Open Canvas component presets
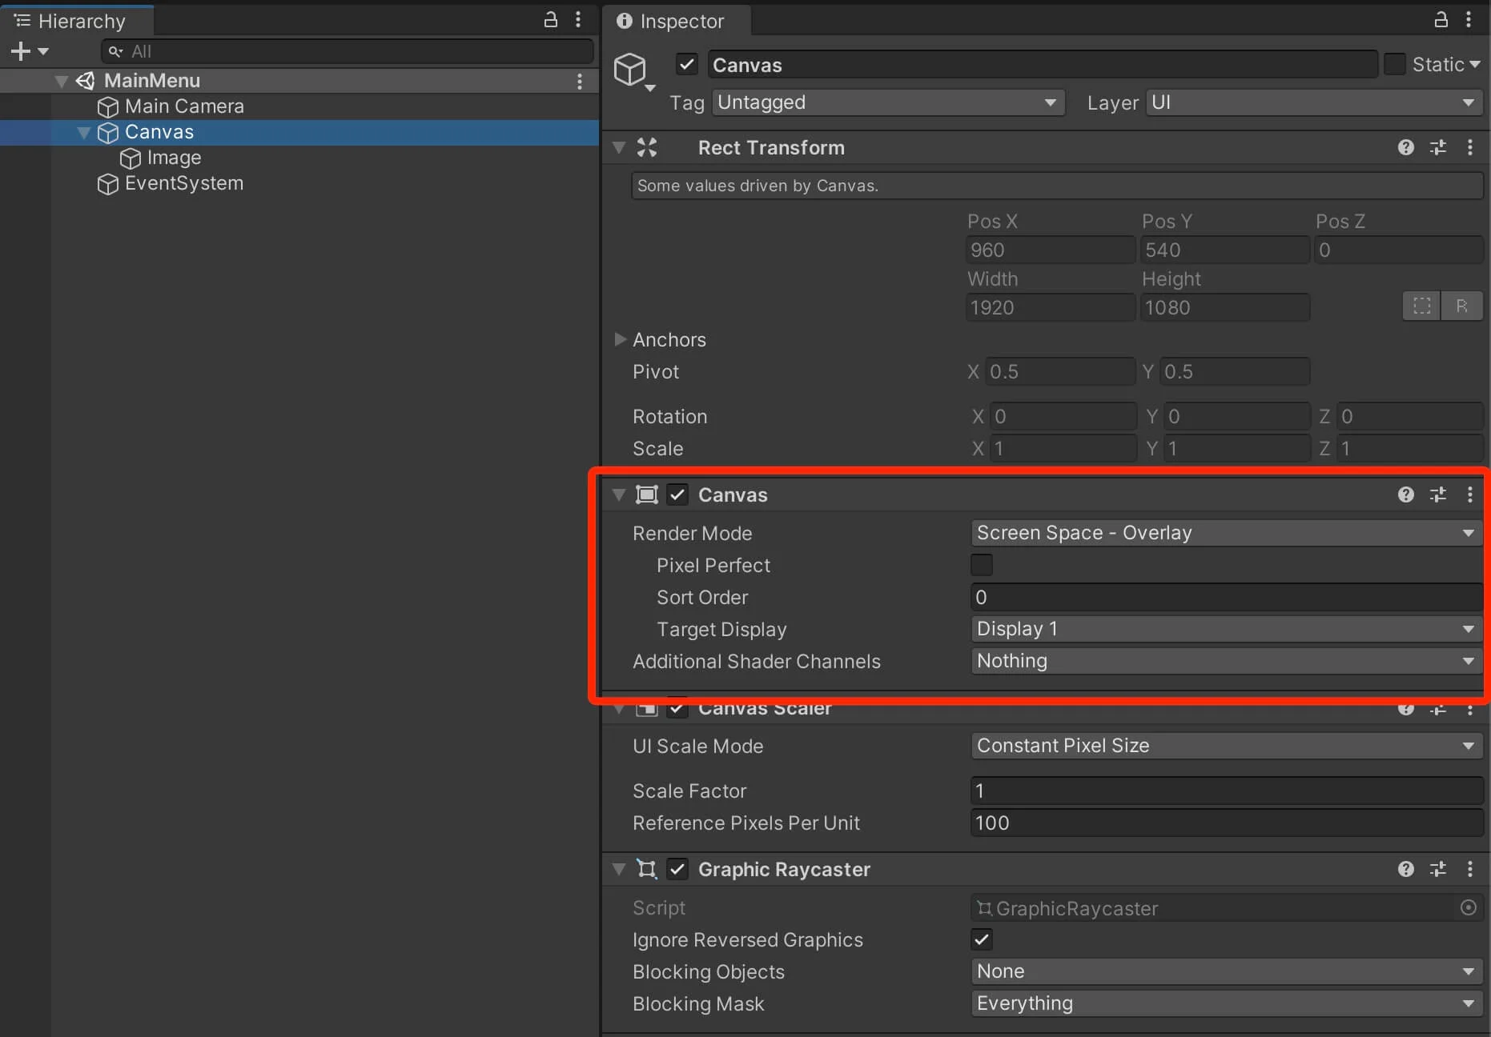Viewport: 1491px width, 1037px height. pyautogui.click(x=1438, y=494)
